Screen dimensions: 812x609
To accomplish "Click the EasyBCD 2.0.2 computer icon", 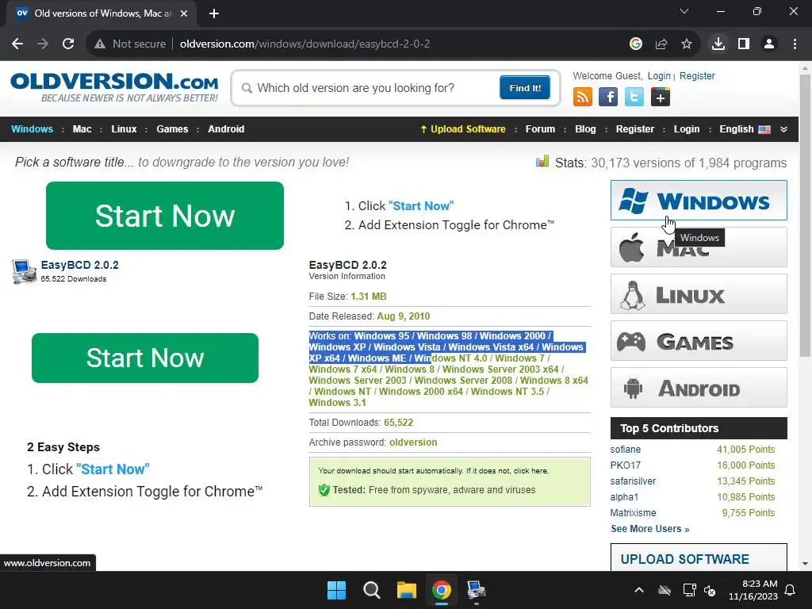I will pyautogui.click(x=24, y=271).
